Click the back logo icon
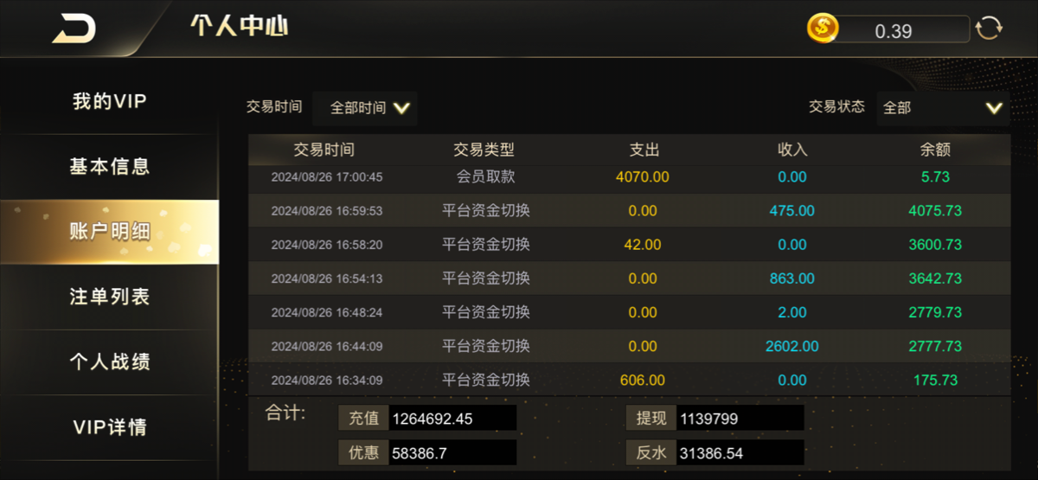Image resolution: width=1038 pixels, height=480 pixels. click(x=74, y=29)
